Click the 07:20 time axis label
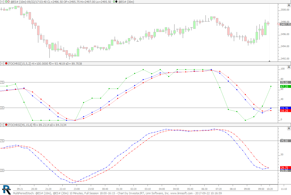291x195 pixels. tap(219, 189)
